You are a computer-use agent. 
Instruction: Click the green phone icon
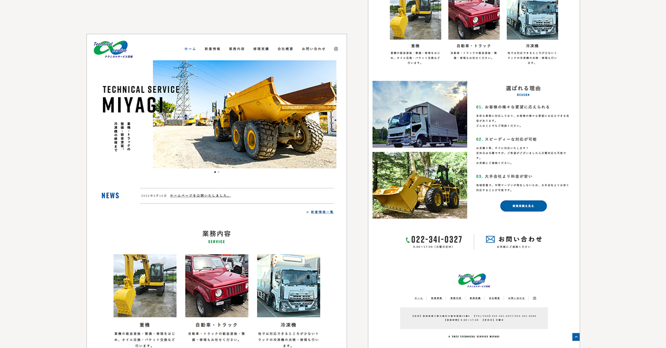click(408, 240)
